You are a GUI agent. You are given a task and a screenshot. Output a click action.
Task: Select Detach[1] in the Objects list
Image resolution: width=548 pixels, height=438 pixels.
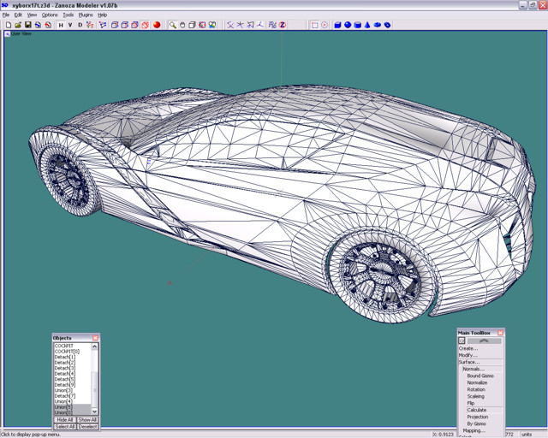[65, 357]
